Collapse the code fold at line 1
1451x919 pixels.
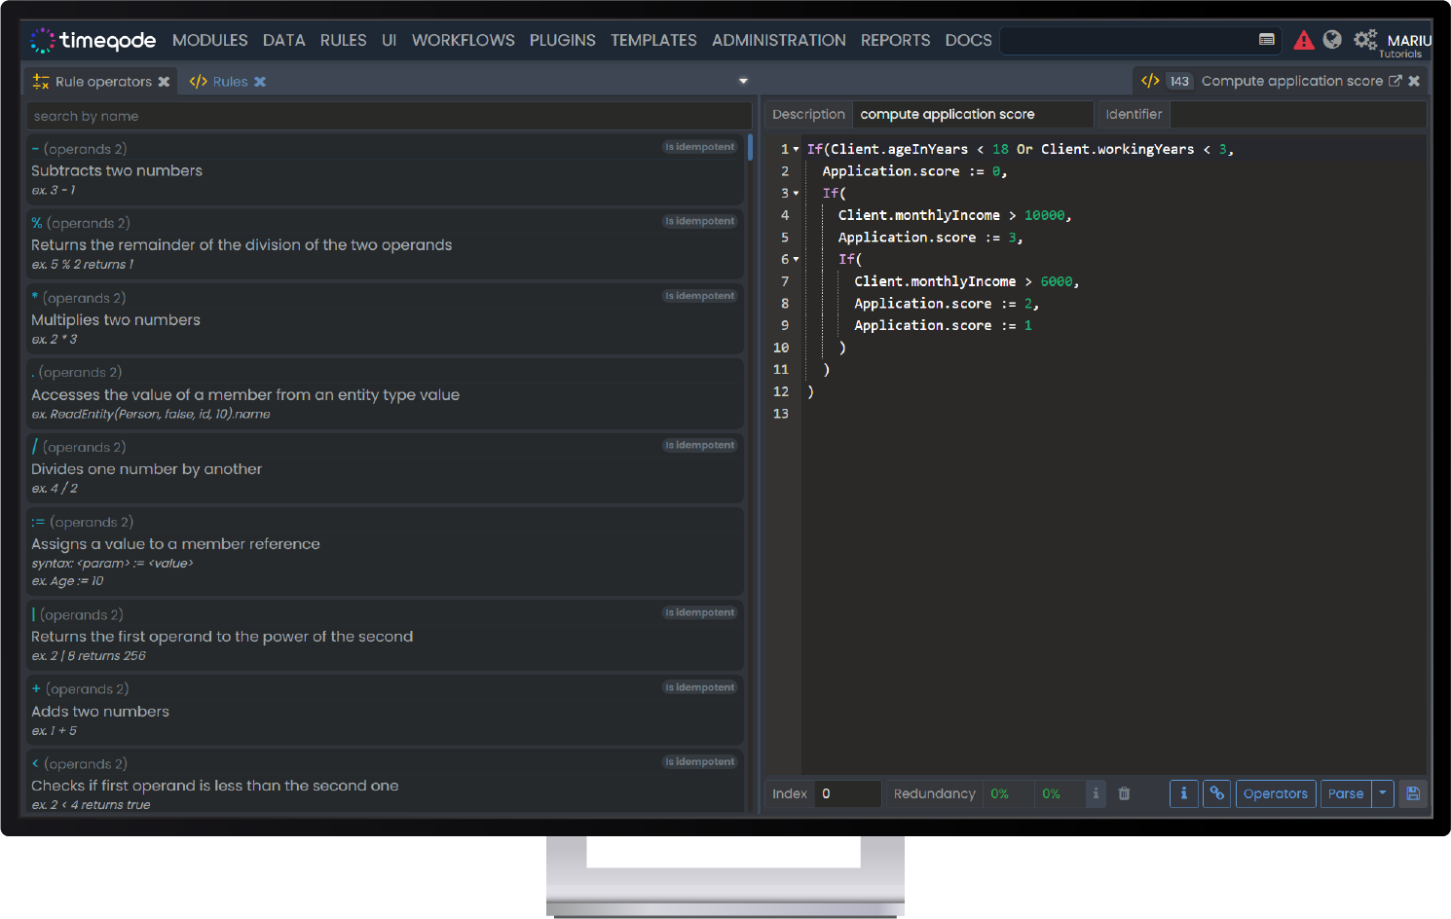[x=796, y=150]
